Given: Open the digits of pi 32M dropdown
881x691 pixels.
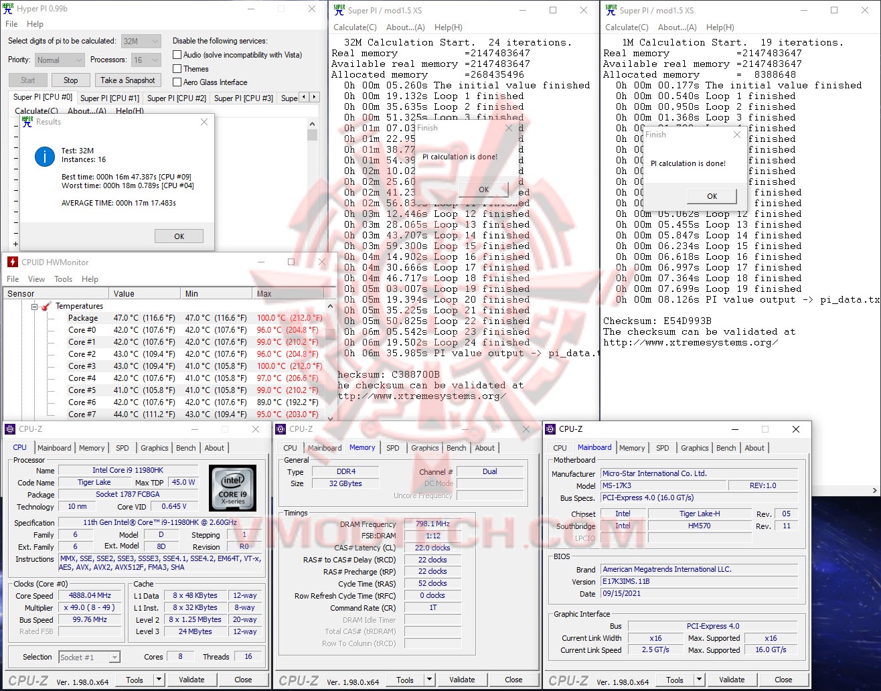Looking at the screenshot, I should pos(141,41).
